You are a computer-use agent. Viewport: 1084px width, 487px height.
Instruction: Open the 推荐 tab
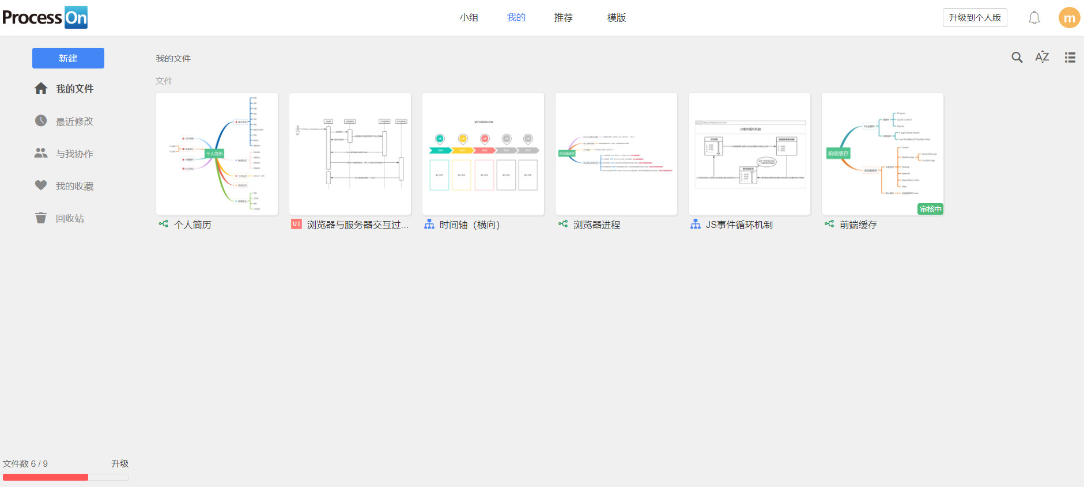(564, 18)
